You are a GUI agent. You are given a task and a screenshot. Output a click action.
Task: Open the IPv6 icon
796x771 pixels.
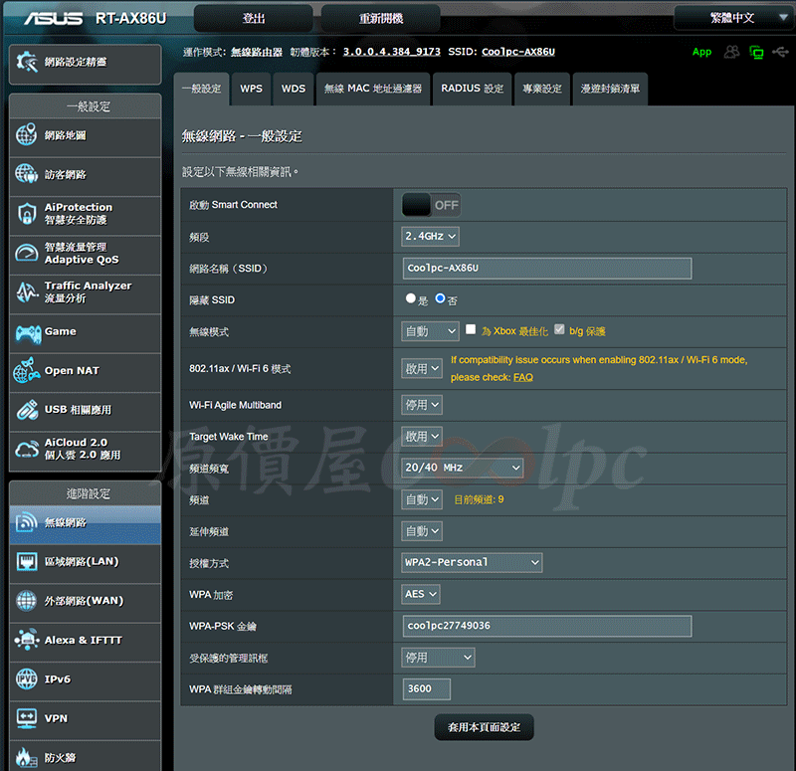click(x=27, y=679)
